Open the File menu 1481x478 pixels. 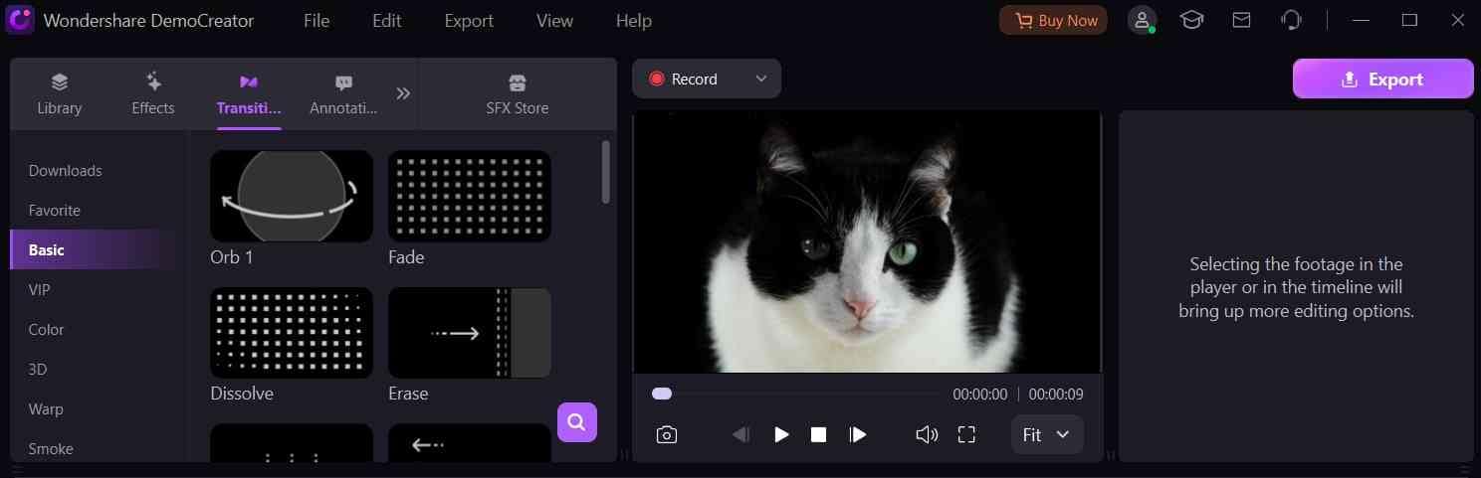click(317, 21)
